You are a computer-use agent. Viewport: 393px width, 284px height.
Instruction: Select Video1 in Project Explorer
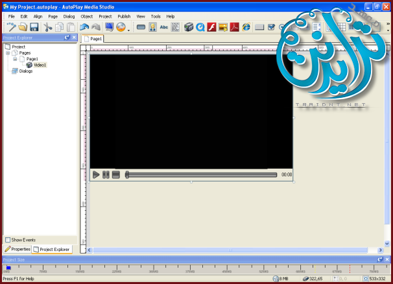[40, 65]
